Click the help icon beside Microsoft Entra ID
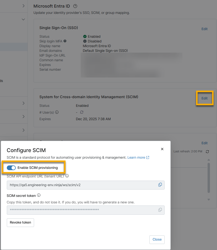Viewport: 217px width, 250px height. [x=75, y=6]
